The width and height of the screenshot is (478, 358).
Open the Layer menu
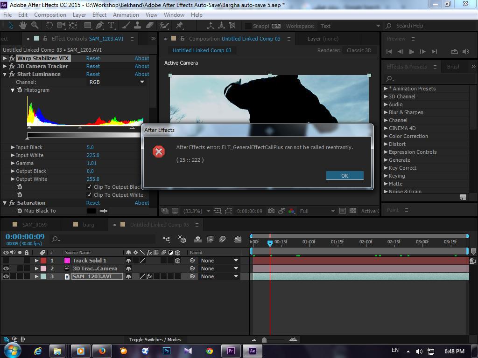click(x=79, y=14)
